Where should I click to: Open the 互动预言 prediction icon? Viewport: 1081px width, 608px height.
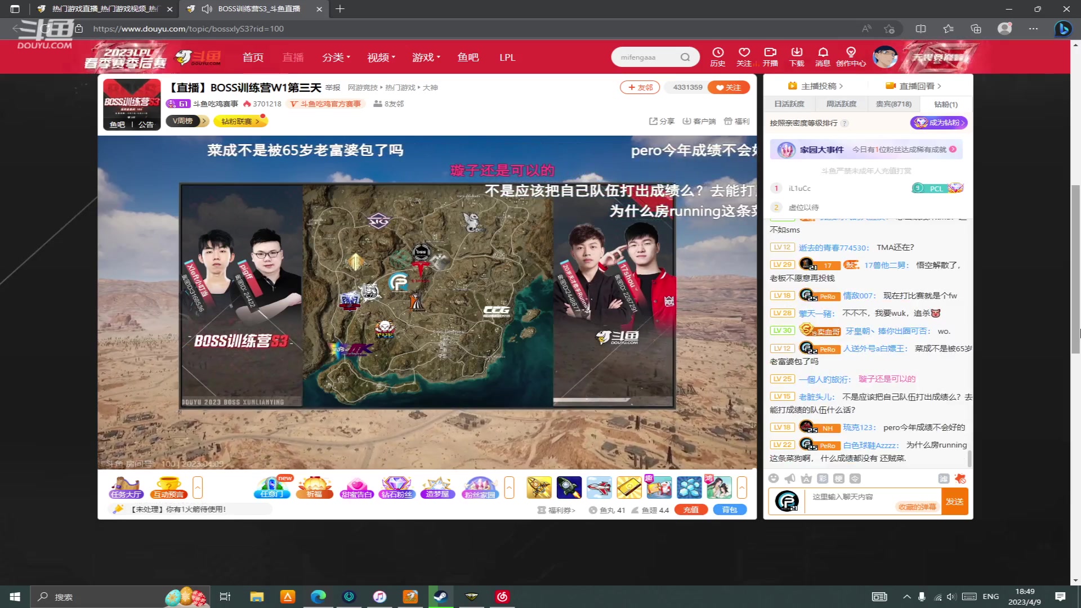168,488
